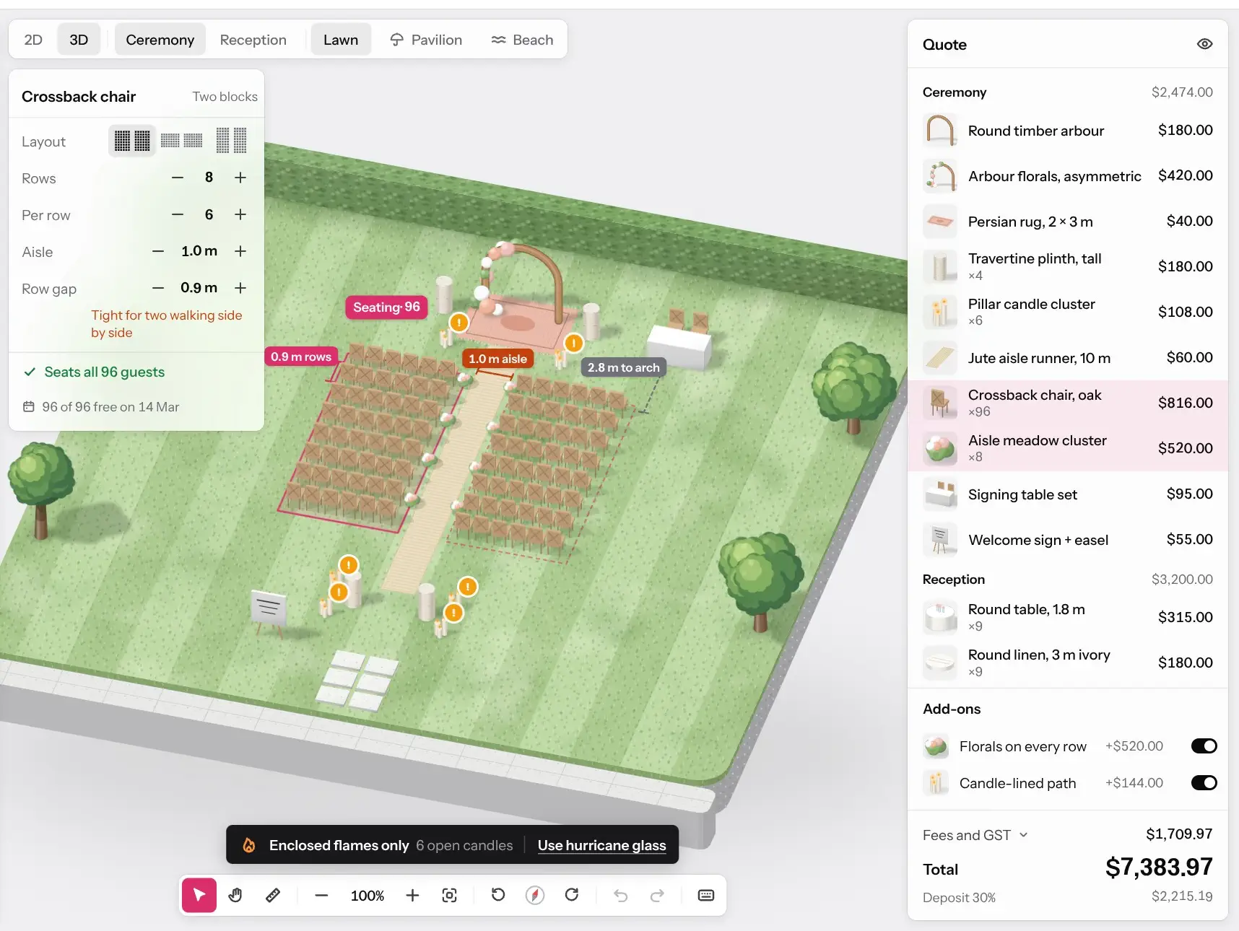Open keyboard shortcuts icon
Screen dimensions: 1239x931
[x=706, y=896]
